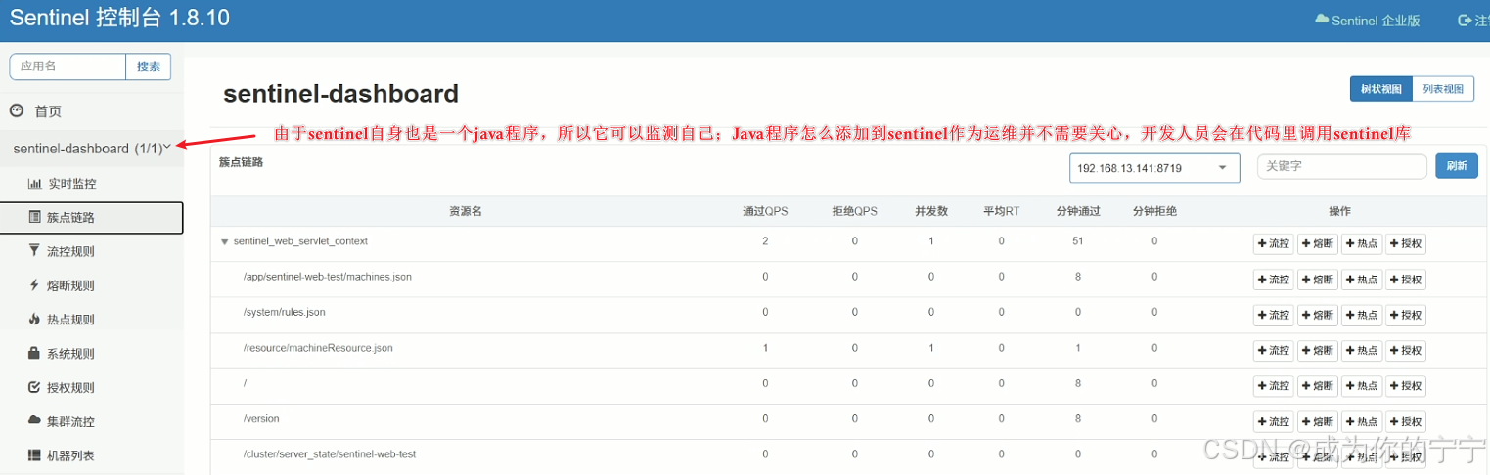
Task: Click the 关键字 keyword filter input
Action: pyautogui.click(x=1341, y=166)
